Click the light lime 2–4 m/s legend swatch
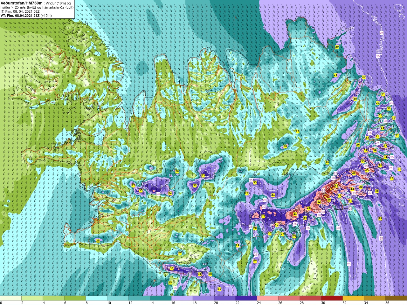Image resolution: width=407 pixels, height=305 pixels. pos(32,298)
